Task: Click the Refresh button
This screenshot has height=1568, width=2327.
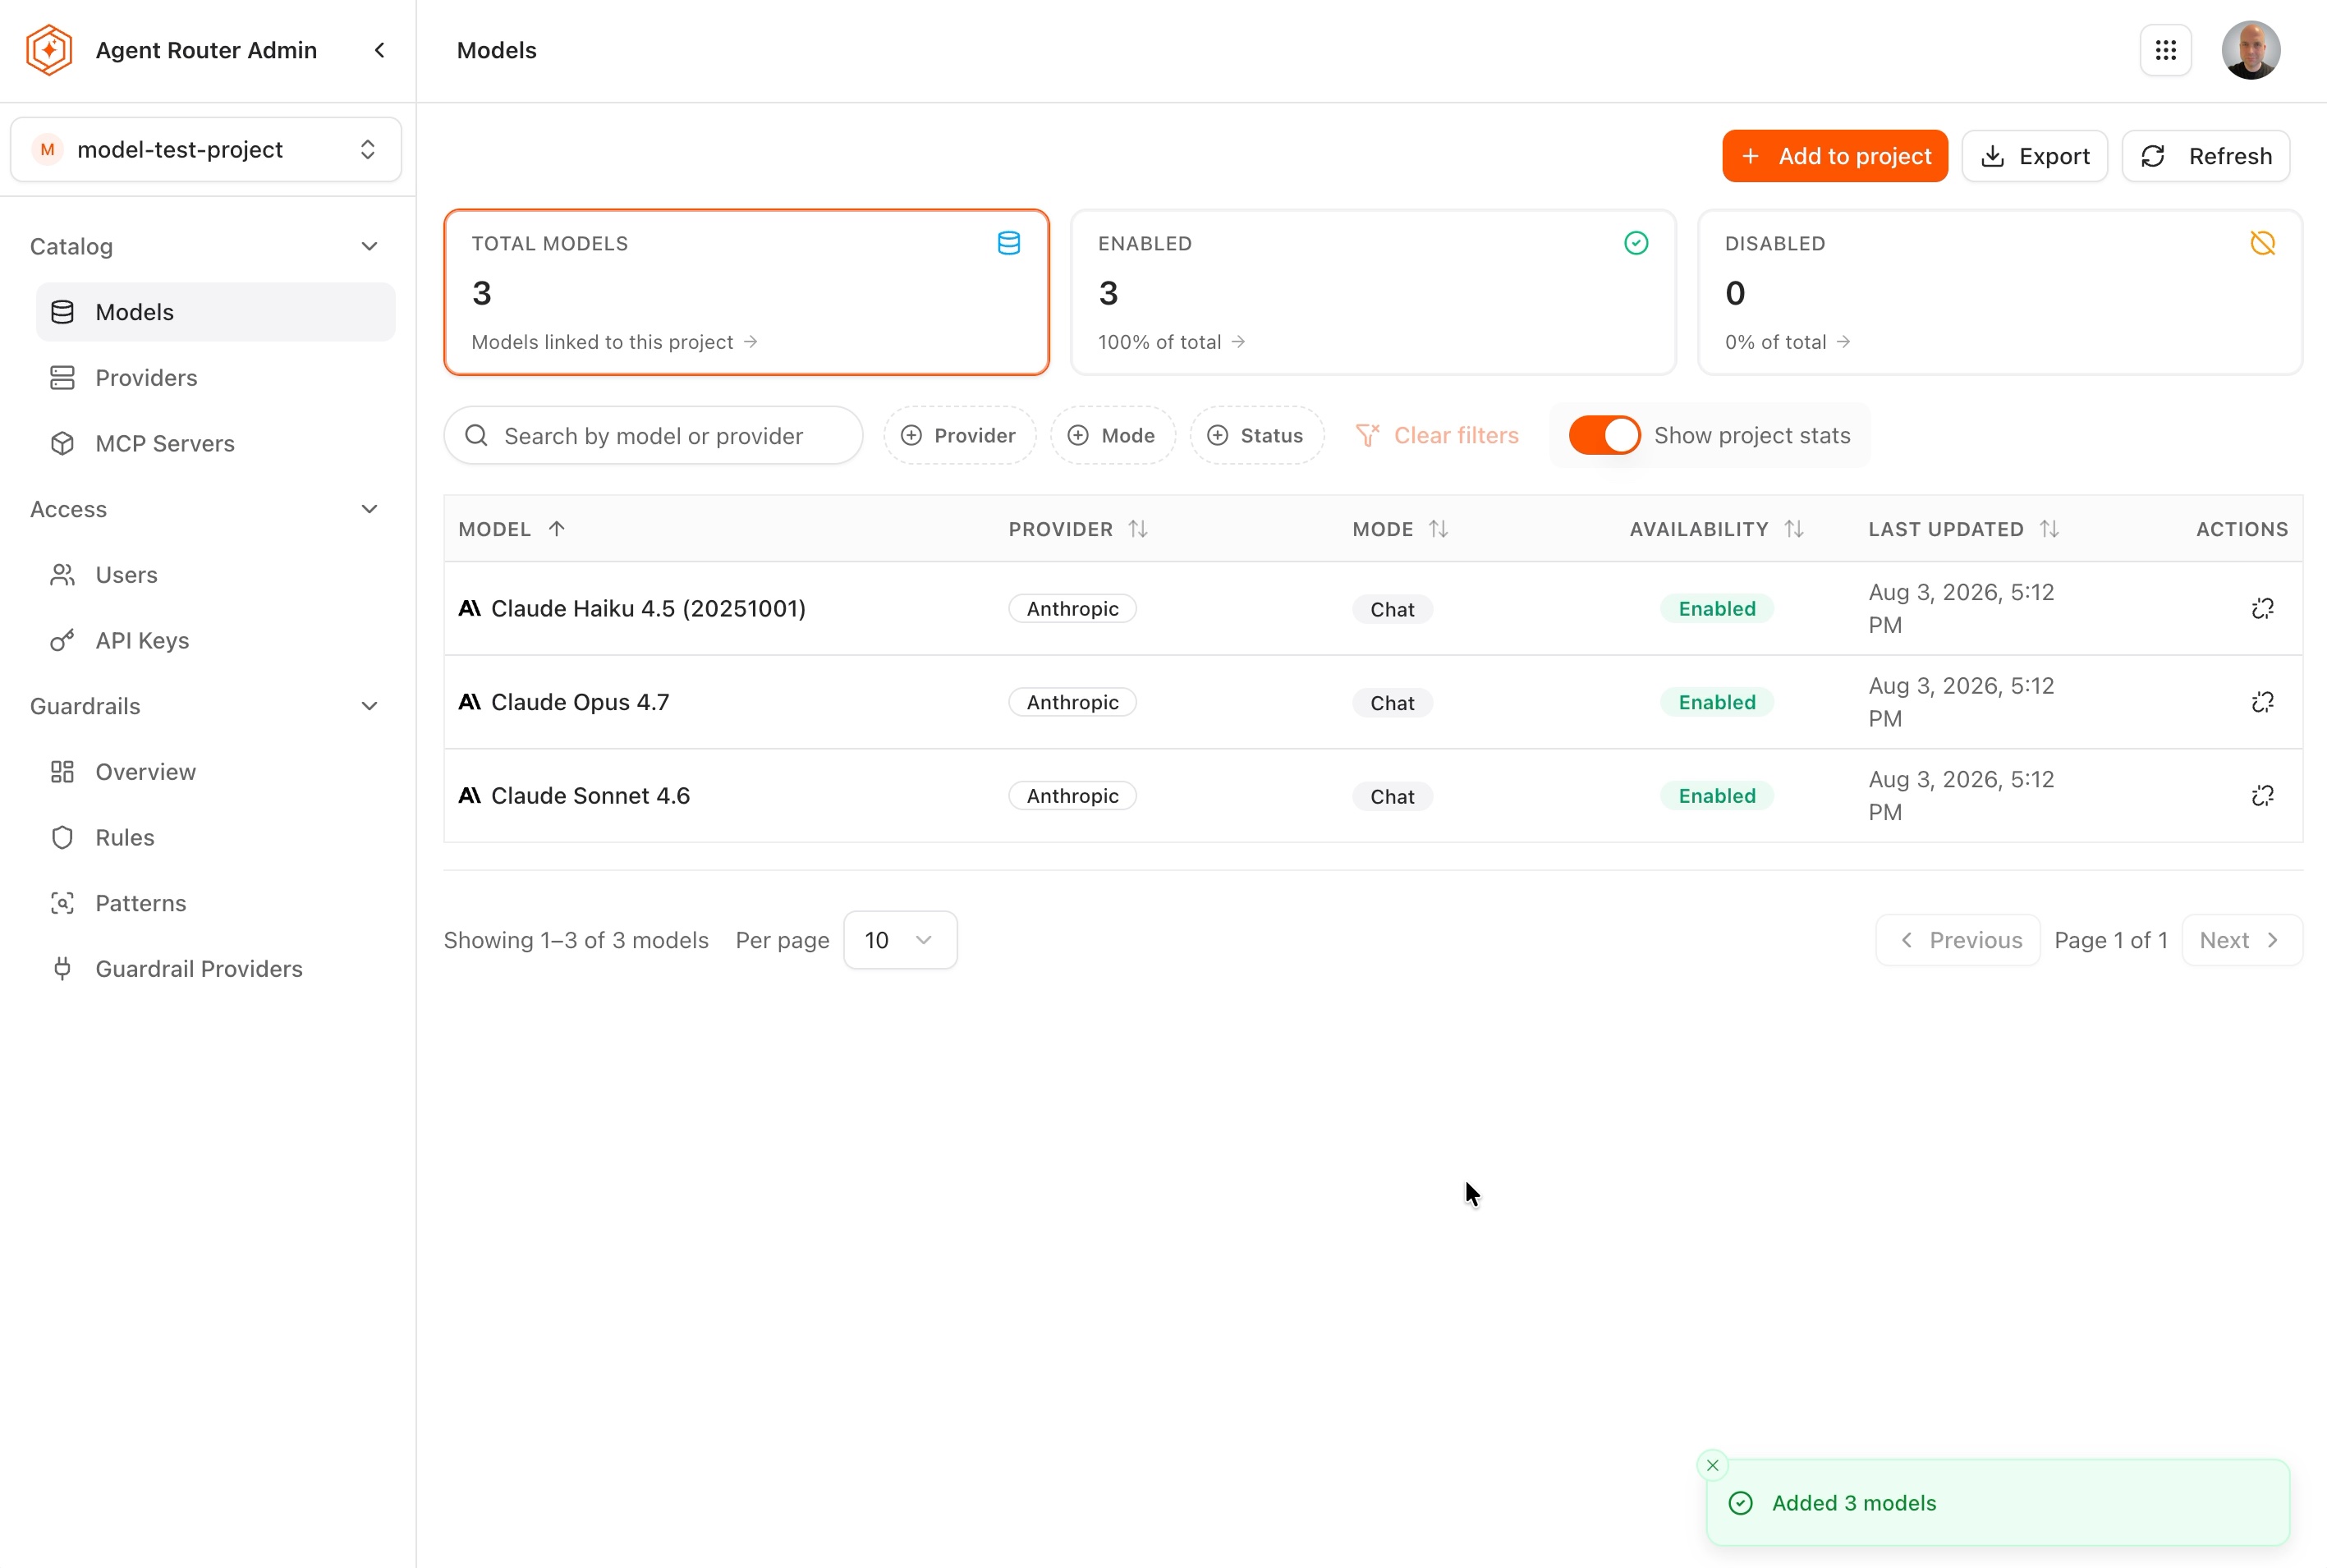Action: point(2206,156)
